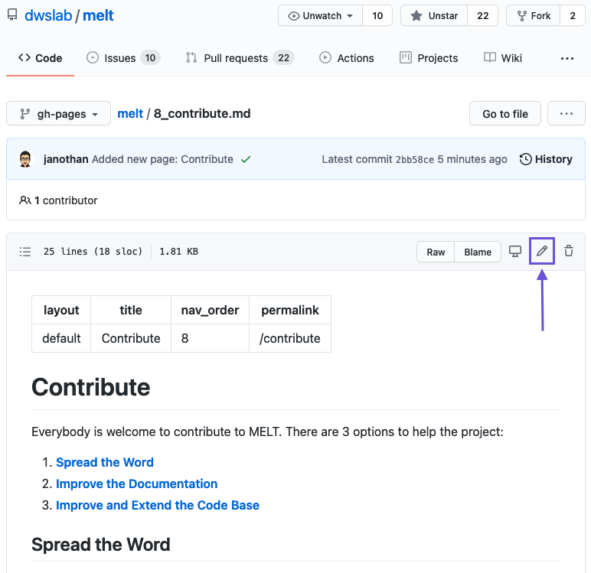Switch to the Issues tab

(x=123, y=58)
